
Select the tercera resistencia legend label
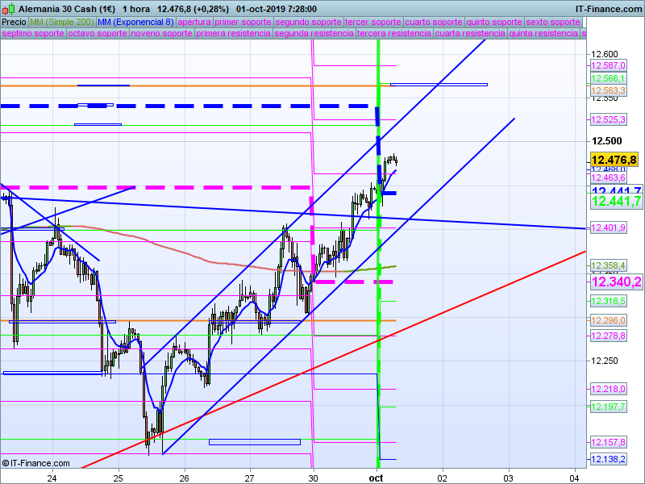pyautogui.click(x=394, y=33)
